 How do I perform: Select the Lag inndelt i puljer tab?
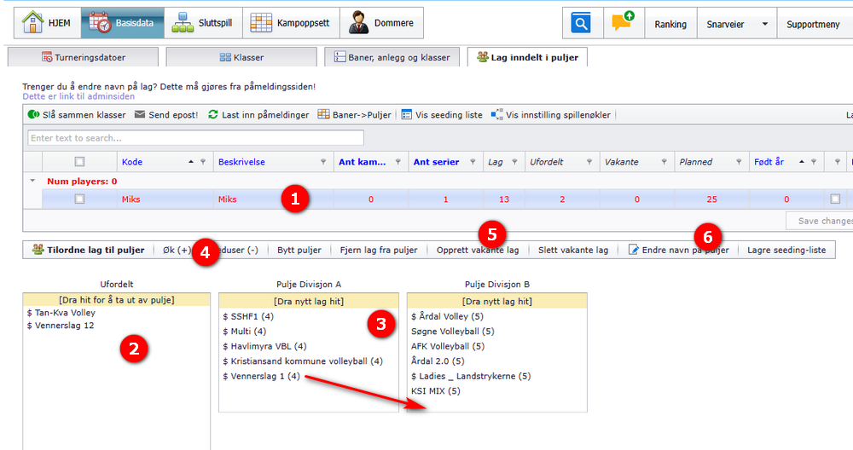tap(527, 57)
